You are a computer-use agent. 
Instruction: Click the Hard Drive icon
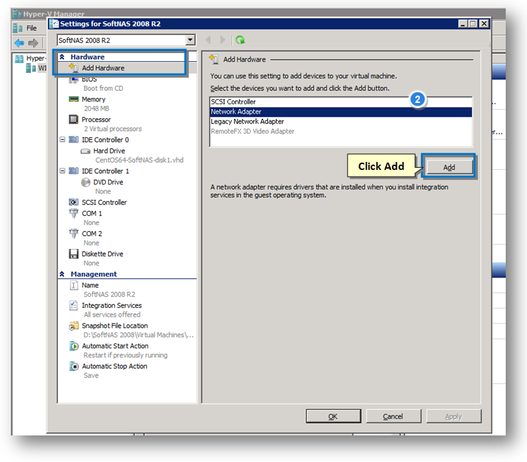pos(85,151)
